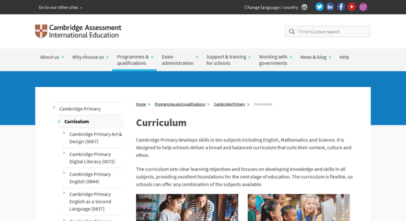Open the Cambridge Primary breadcrumb link
Viewport: 406px width, 221px height.
(229, 104)
